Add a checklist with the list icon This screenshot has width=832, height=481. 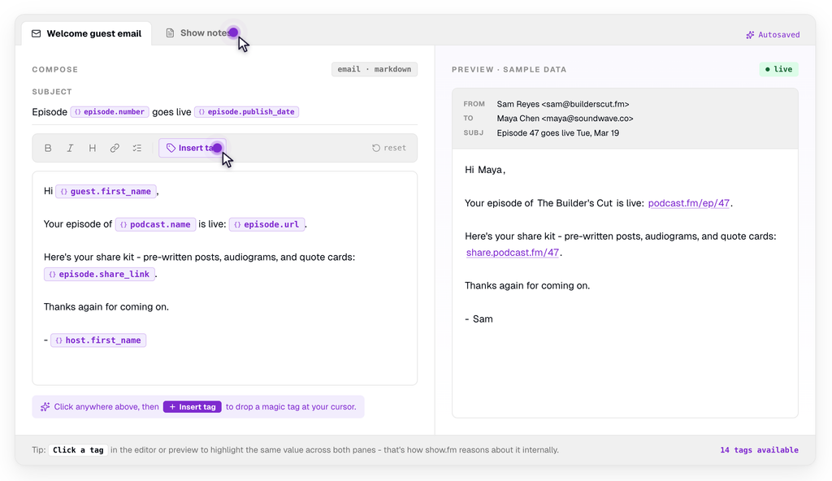click(136, 148)
